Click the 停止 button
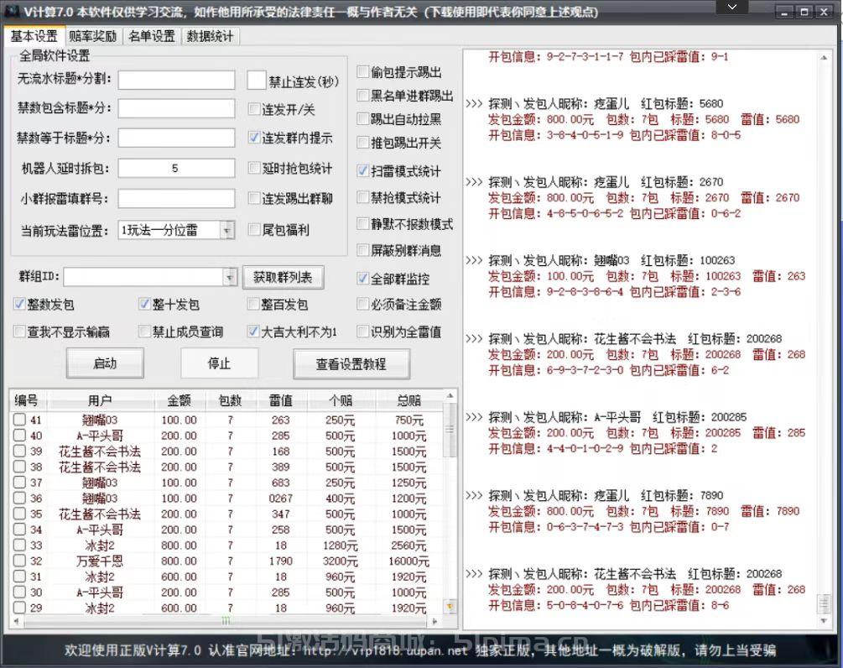 [x=220, y=363]
